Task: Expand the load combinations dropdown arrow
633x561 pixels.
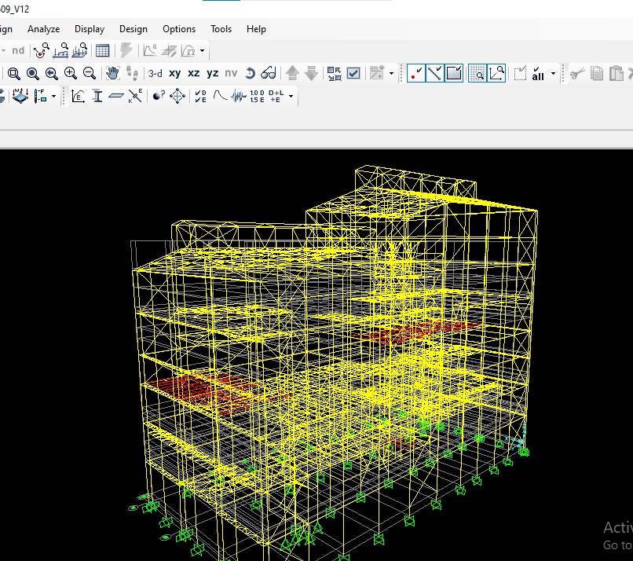Action: 291,97
